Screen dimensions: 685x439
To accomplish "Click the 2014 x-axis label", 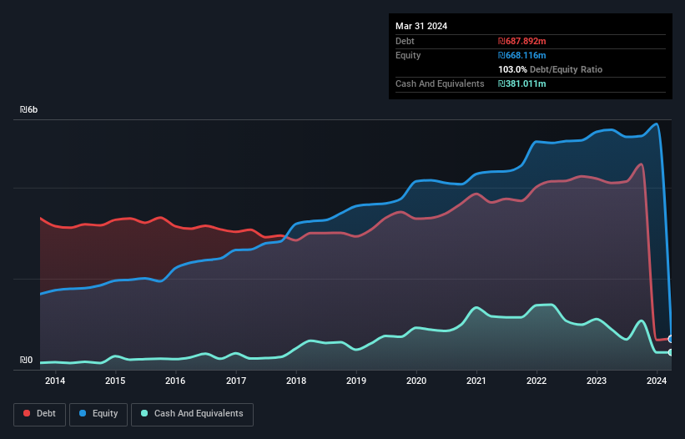I will pyautogui.click(x=55, y=381).
